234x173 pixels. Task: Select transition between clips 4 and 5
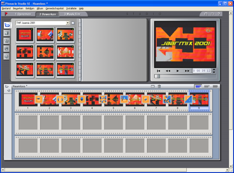[103, 99]
